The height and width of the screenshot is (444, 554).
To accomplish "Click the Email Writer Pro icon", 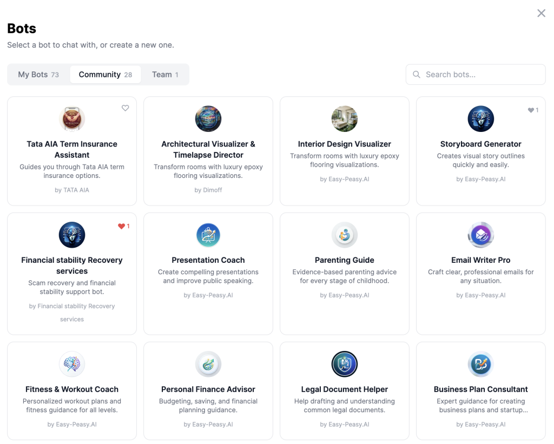I will click(x=481, y=235).
